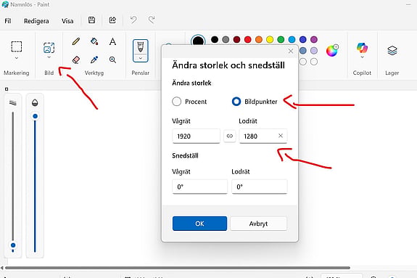Pick the light blue color swatch

(292, 40)
